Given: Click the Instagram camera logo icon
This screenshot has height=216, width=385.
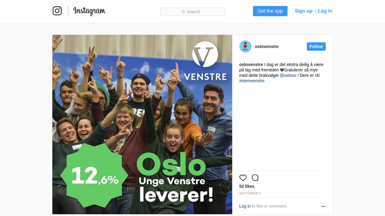Looking at the screenshot, I should [x=57, y=11].
